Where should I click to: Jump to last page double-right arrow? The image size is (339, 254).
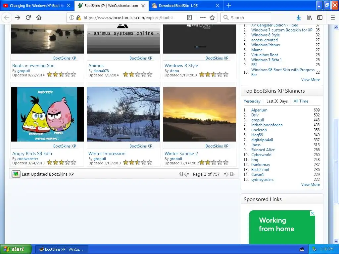coord(232,174)
